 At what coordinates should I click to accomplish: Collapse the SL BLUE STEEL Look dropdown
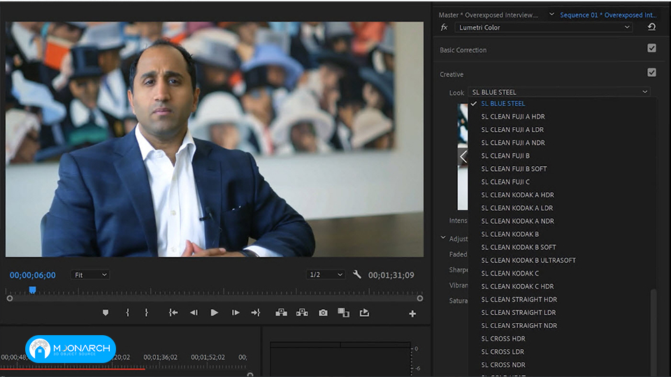coord(559,92)
